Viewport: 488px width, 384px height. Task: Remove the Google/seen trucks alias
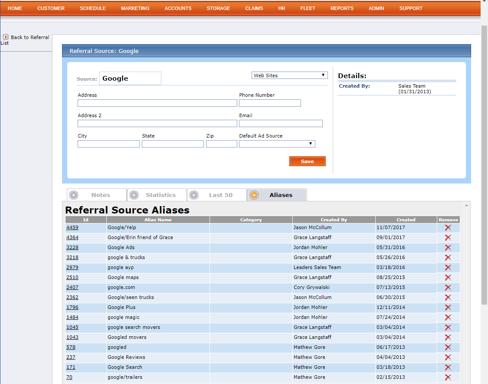tap(448, 297)
